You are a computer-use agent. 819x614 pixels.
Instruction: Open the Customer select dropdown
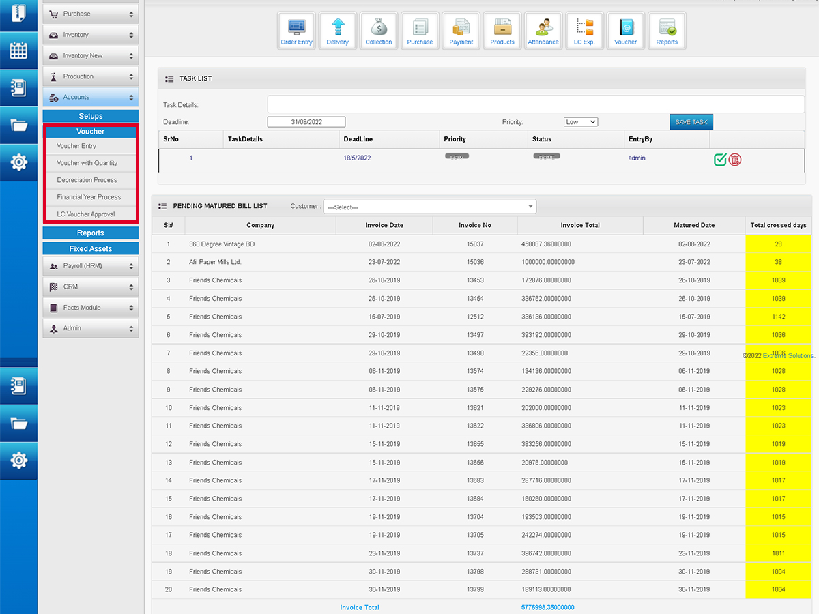pyautogui.click(x=430, y=207)
